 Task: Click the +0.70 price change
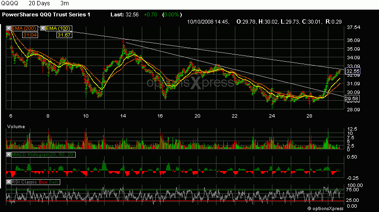[x=150, y=14]
